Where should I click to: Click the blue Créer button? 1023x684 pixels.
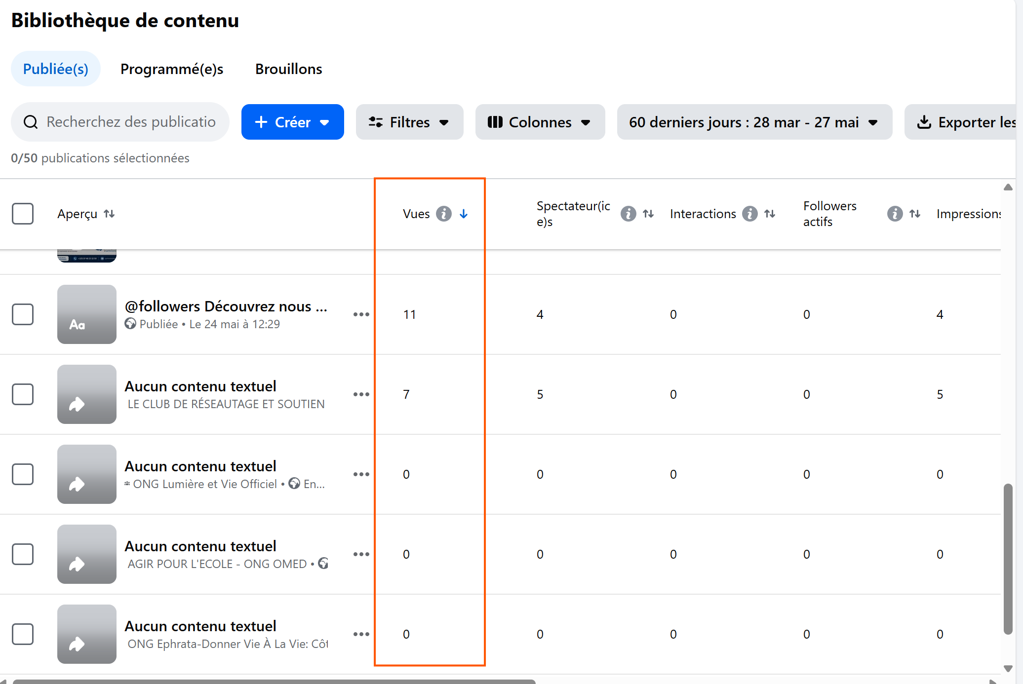click(292, 122)
